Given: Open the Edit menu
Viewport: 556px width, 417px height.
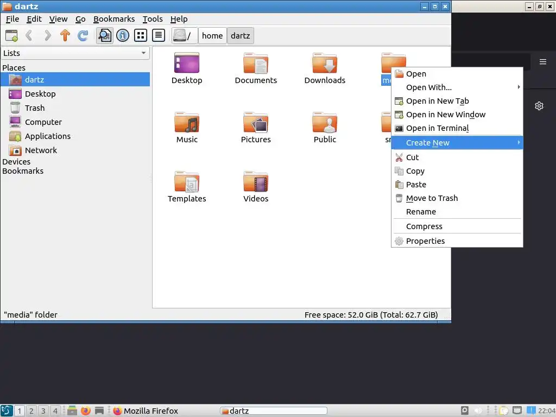Looking at the screenshot, I should pyautogui.click(x=34, y=19).
